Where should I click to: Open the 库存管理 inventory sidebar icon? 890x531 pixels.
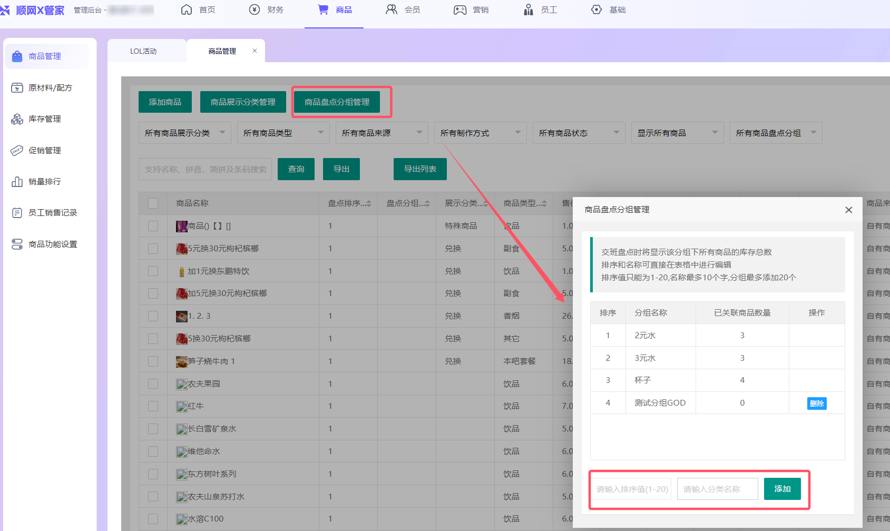(x=17, y=119)
